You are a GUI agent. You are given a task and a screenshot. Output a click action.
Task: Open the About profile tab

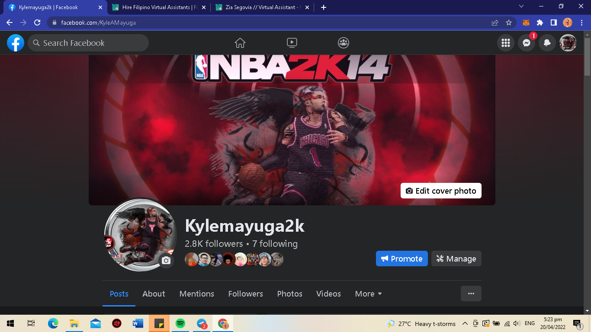click(x=154, y=294)
